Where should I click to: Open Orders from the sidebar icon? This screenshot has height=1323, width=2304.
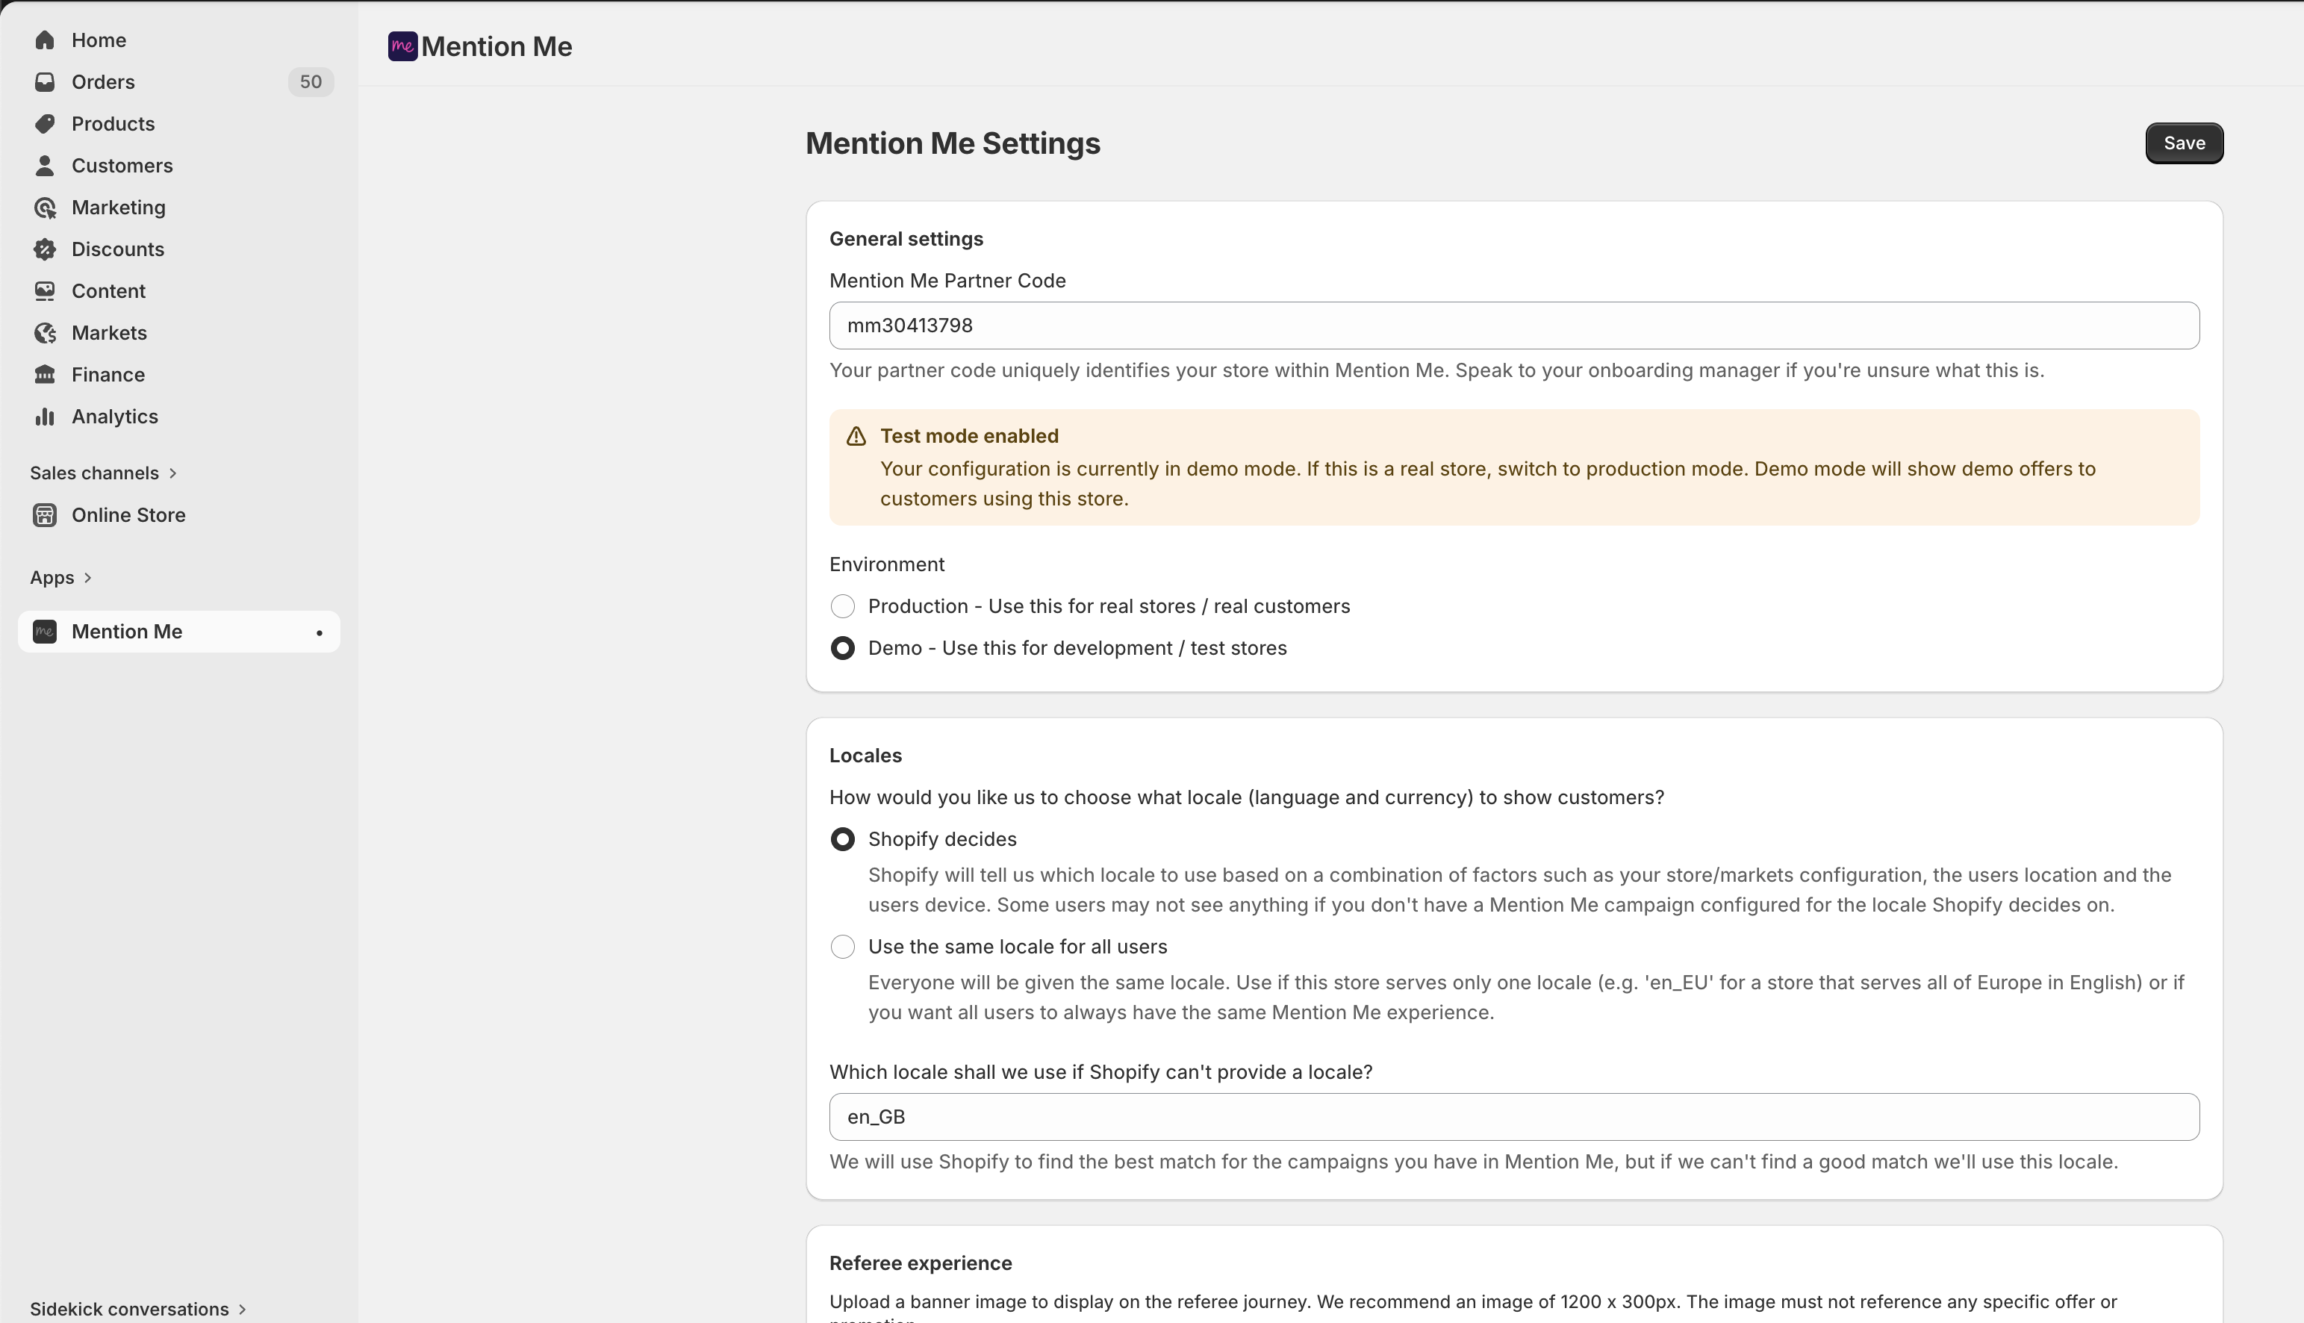pyautogui.click(x=45, y=82)
